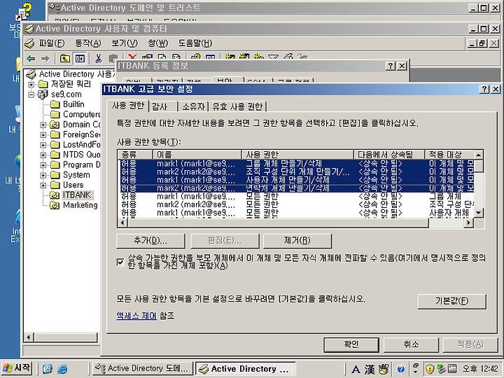
Task: Click the red X Delete toolbar icon
Action: pos(132,57)
